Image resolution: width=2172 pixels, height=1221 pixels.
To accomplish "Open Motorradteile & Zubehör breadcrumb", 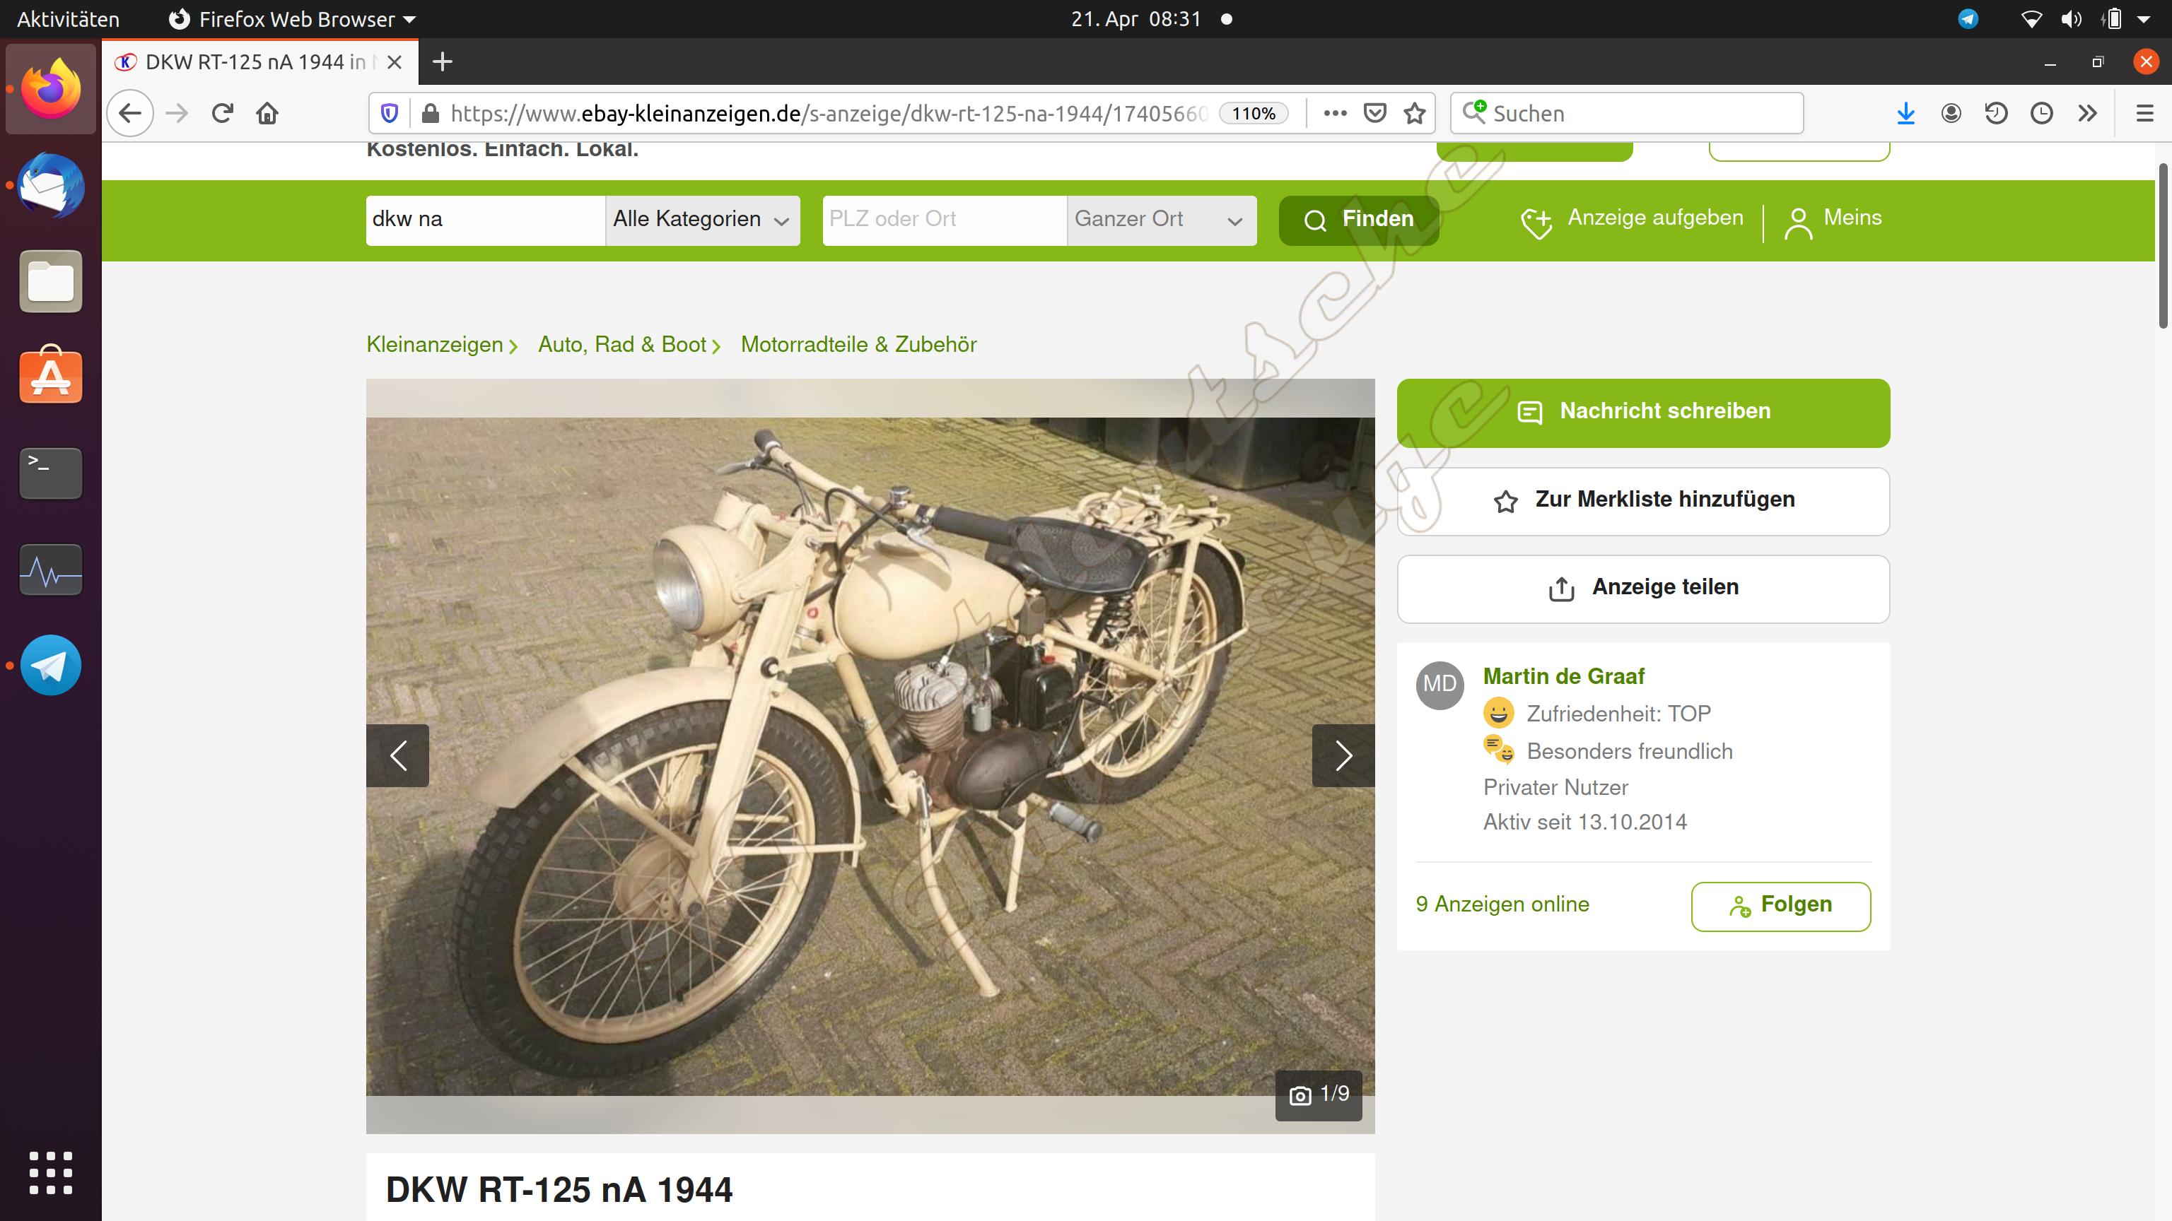I will coord(858,345).
